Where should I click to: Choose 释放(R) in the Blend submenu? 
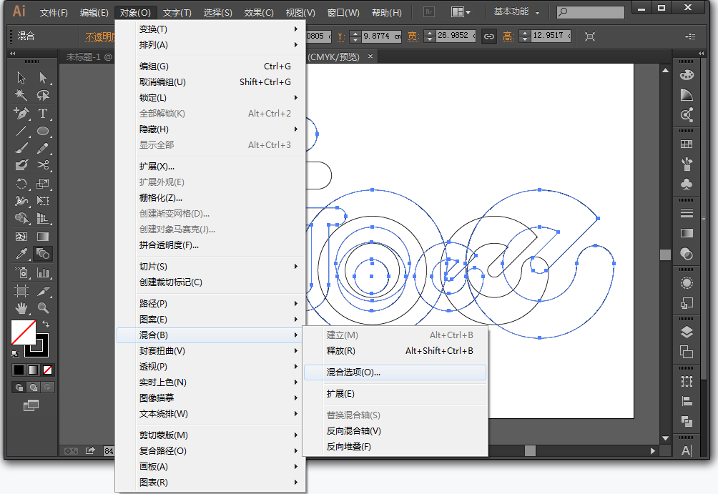click(x=395, y=351)
